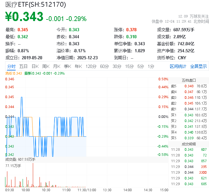Switch to the 分时 intraday chart tab
This screenshot has width=209, height=196.
coord(11,66)
